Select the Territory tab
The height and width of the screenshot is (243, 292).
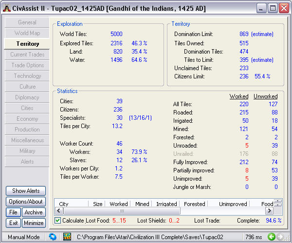click(x=27, y=44)
